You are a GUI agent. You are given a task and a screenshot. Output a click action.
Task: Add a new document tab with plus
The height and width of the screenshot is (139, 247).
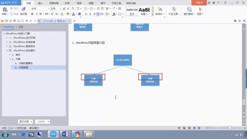click(74, 21)
